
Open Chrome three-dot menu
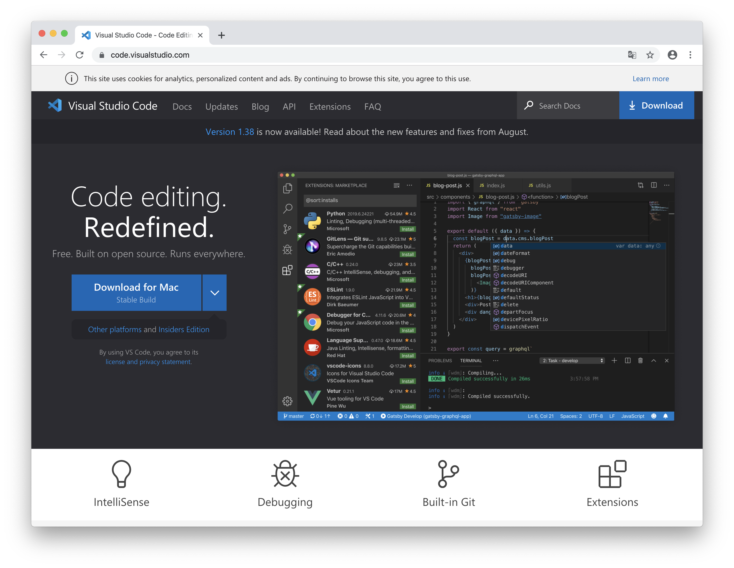tap(690, 55)
